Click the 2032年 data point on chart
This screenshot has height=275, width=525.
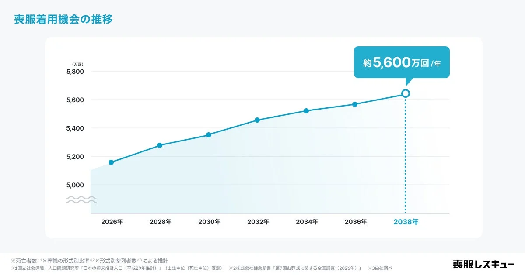(257, 120)
